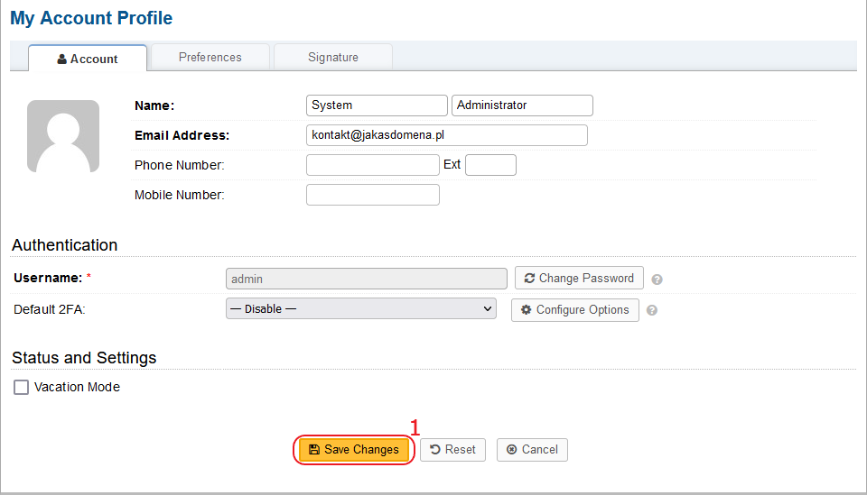Image resolution: width=867 pixels, height=495 pixels.
Task: Focus the Phone Number field
Action: tap(373, 165)
